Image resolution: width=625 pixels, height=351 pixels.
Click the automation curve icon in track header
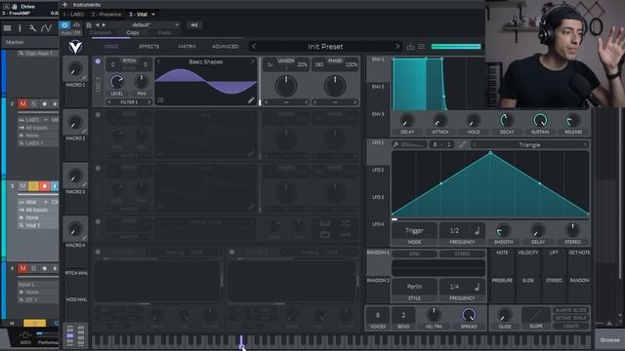pyautogui.click(x=46, y=28)
